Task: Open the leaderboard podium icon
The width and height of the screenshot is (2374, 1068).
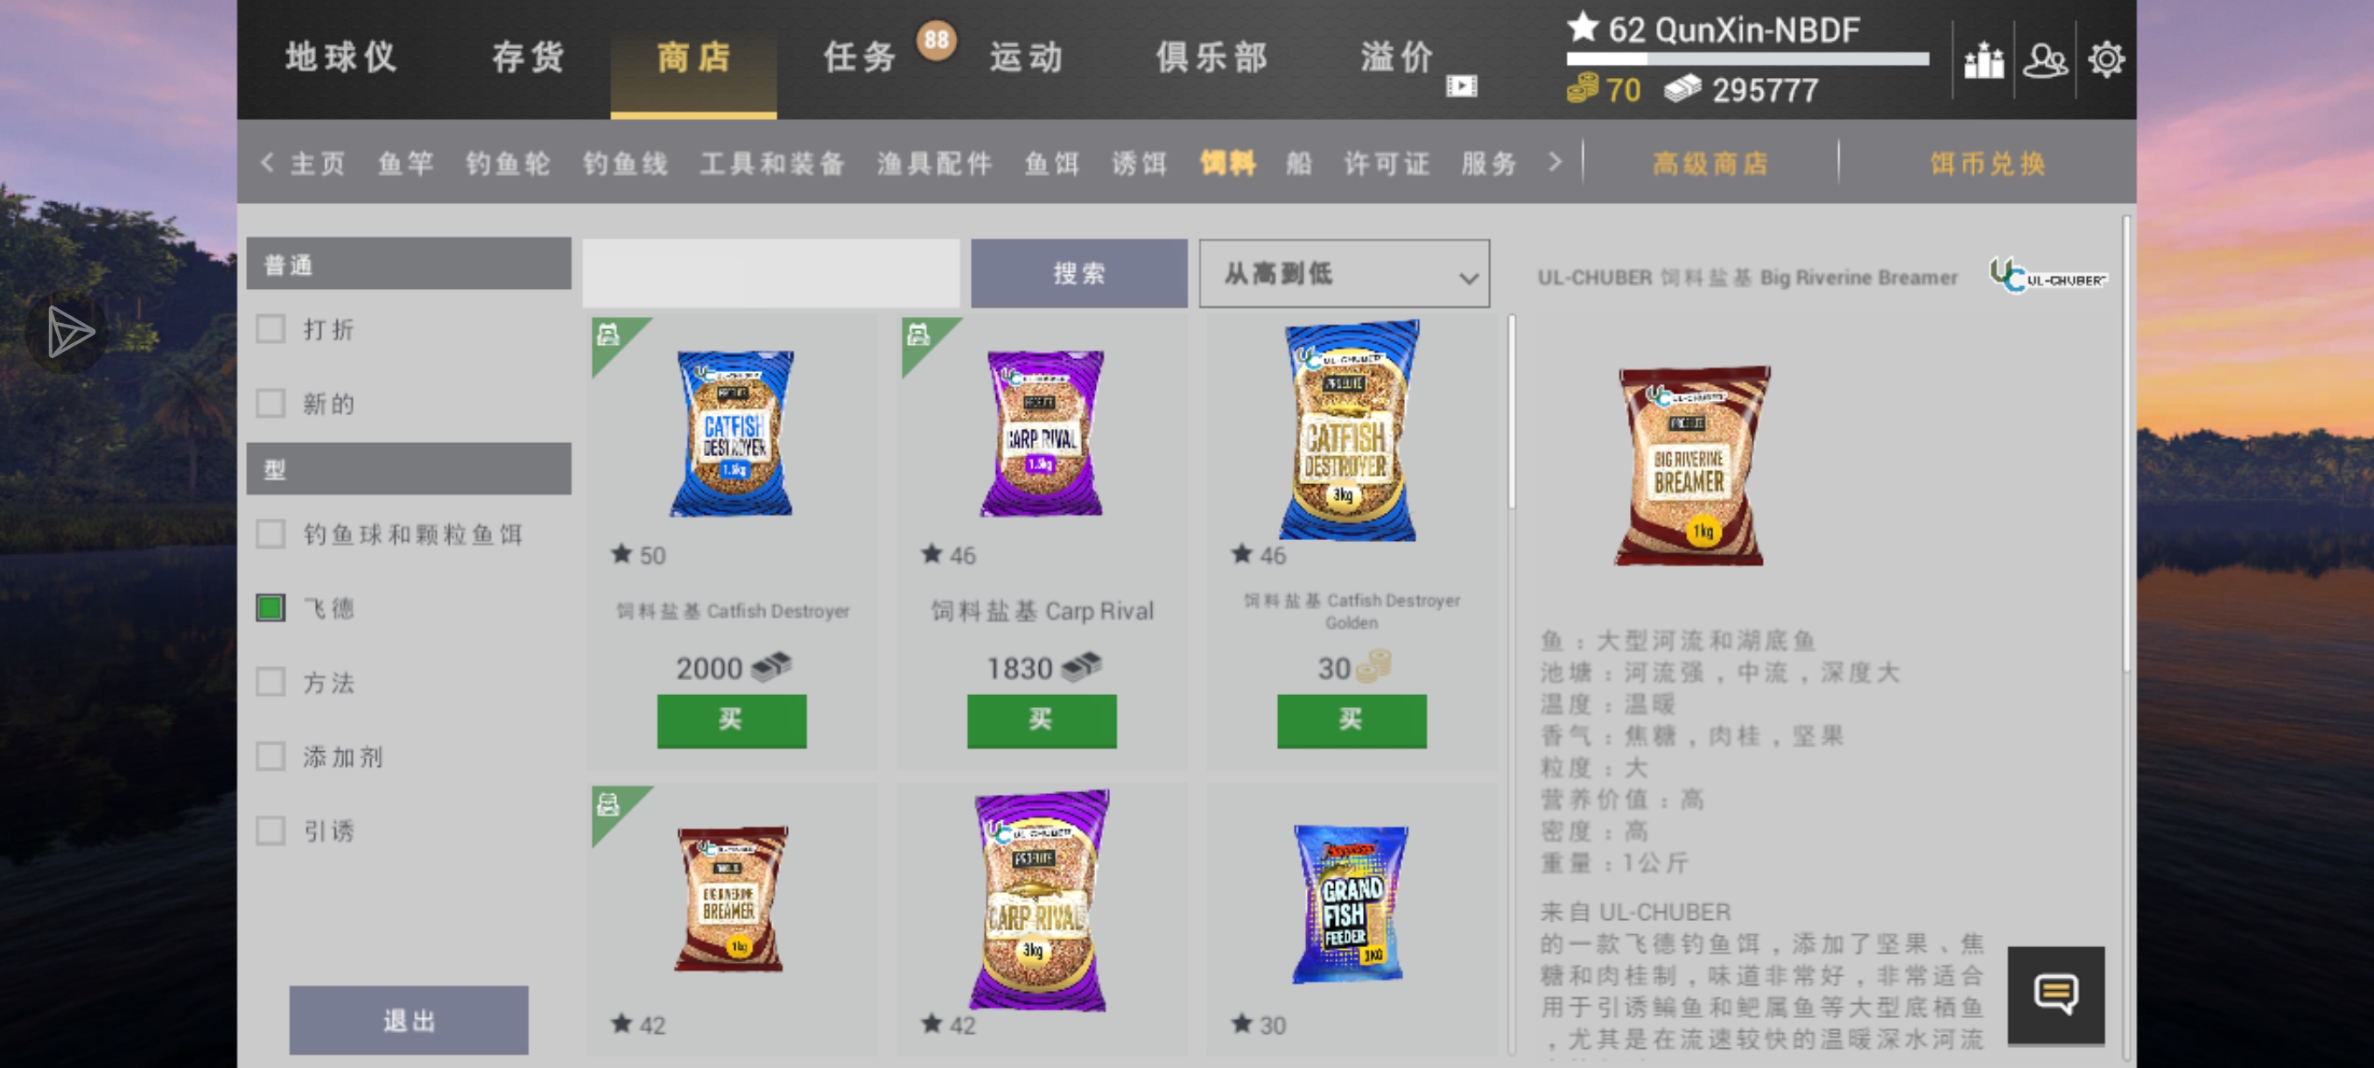Action: (1984, 60)
